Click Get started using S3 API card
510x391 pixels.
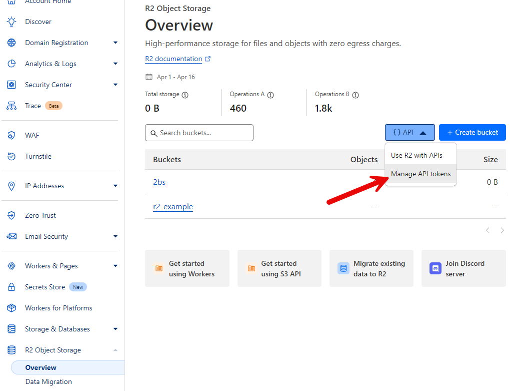(x=279, y=268)
